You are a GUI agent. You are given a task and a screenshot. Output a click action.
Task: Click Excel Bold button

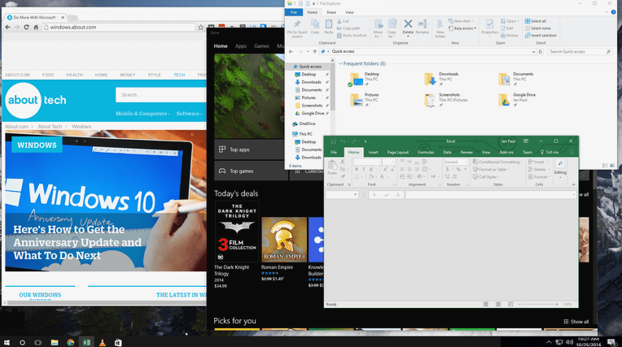357,169
